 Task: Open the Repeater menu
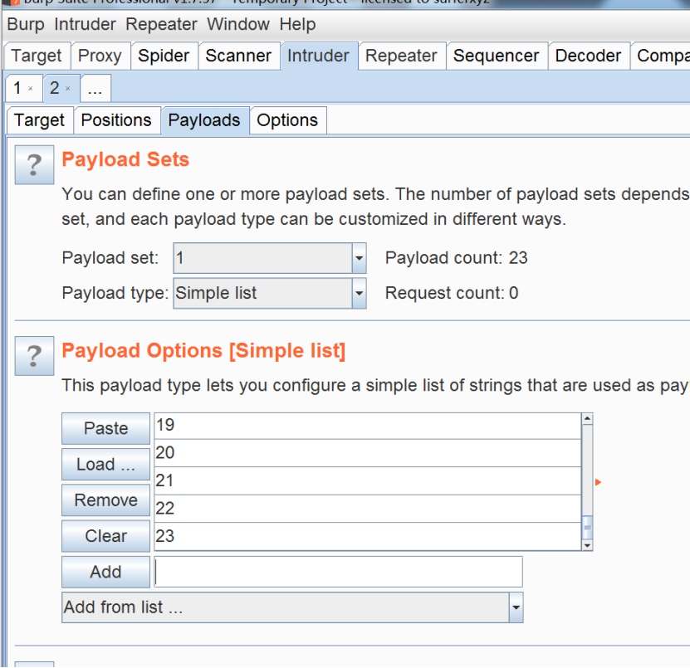pos(161,24)
